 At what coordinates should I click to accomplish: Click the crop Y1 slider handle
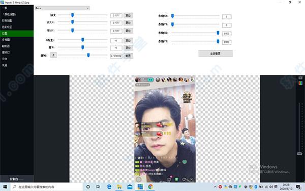(x=172, y=24)
